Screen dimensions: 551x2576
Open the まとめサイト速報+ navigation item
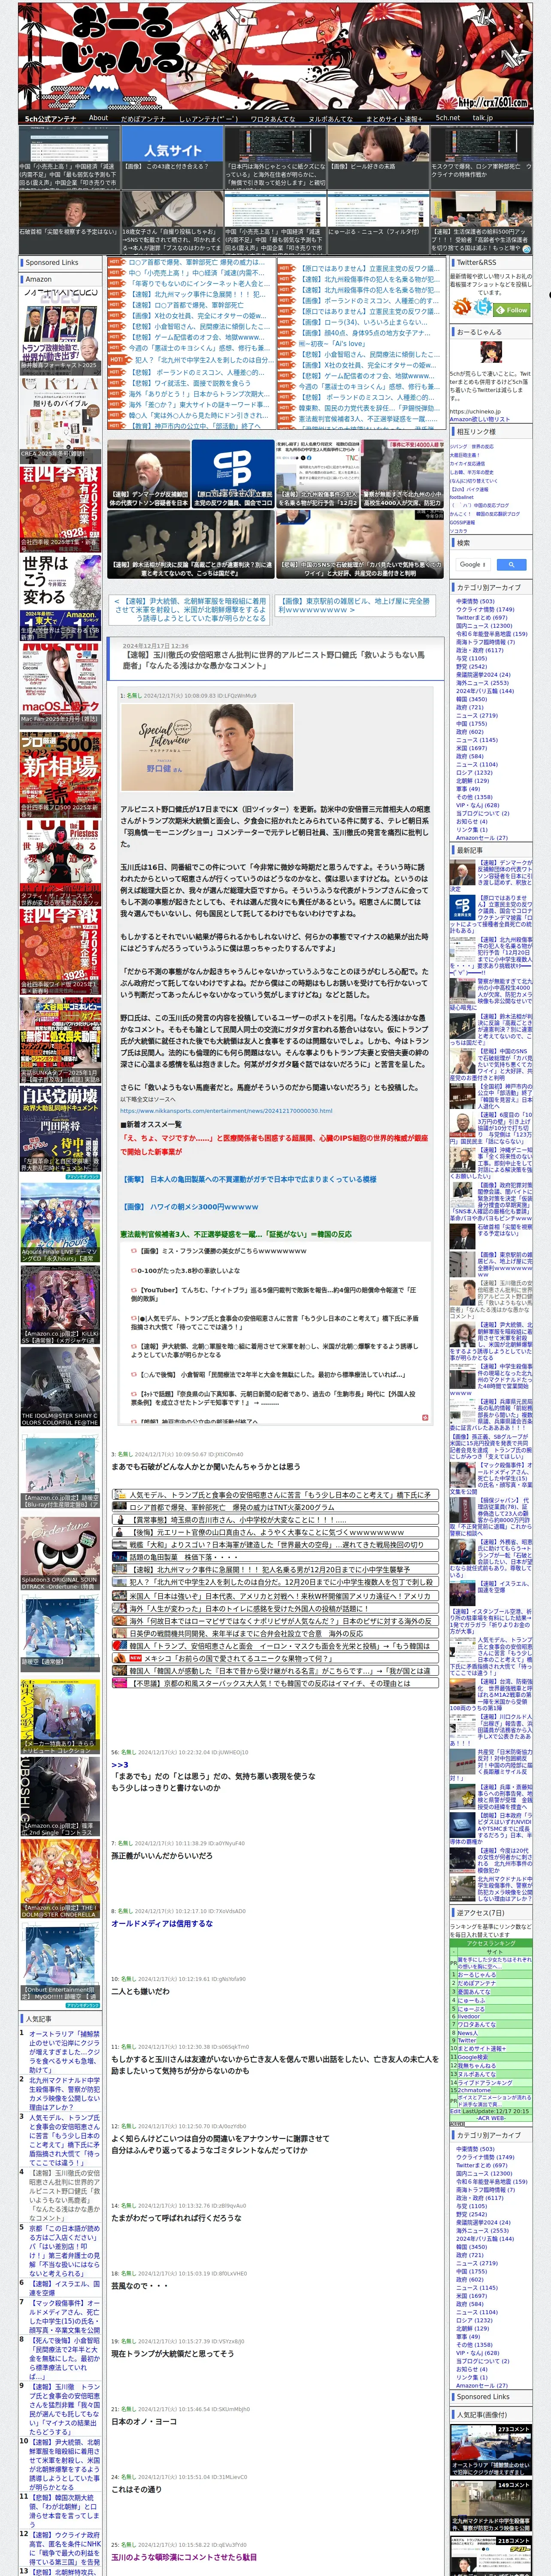pyautogui.click(x=394, y=118)
